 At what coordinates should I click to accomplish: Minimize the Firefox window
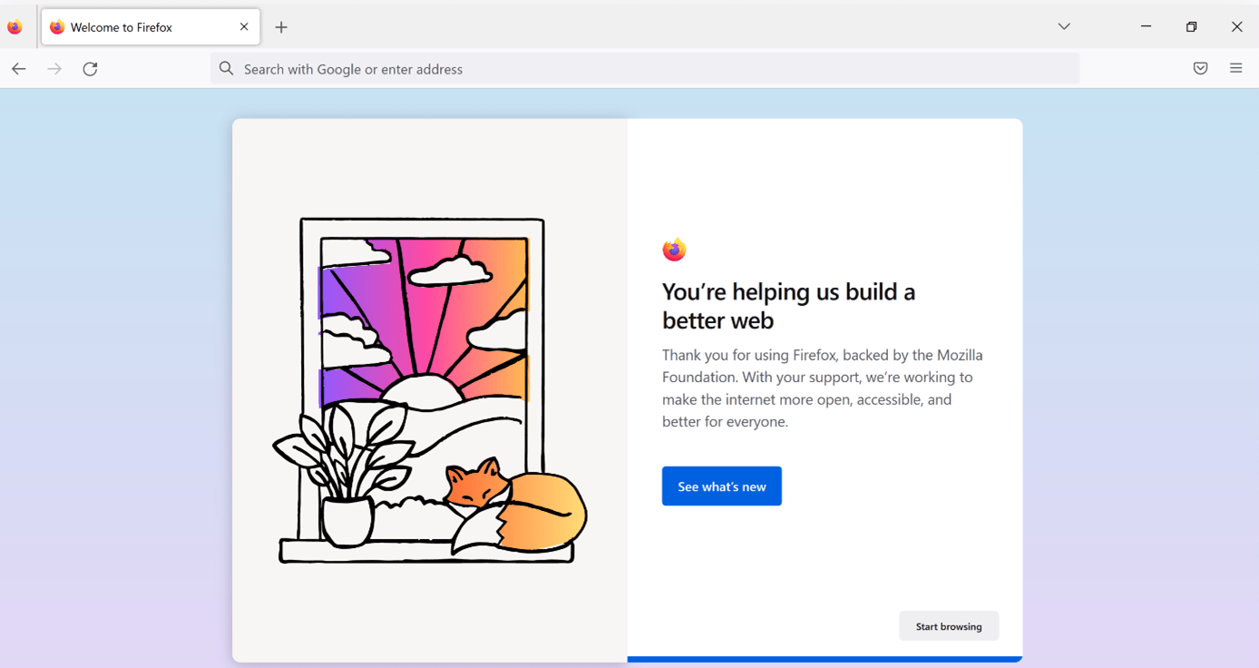tap(1146, 27)
